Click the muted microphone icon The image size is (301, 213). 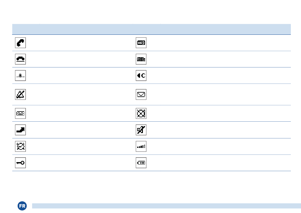pyautogui.click(x=141, y=130)
